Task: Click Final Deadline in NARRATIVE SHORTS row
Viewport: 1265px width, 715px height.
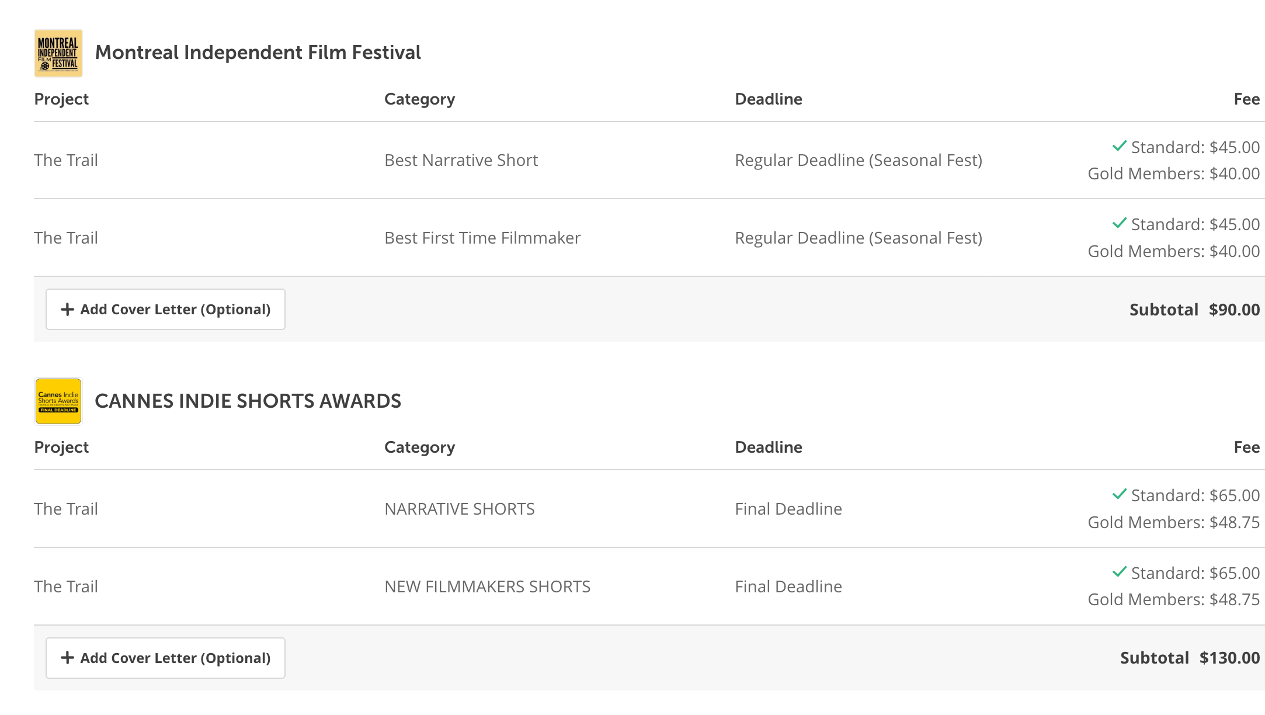Action: (788, 509)
